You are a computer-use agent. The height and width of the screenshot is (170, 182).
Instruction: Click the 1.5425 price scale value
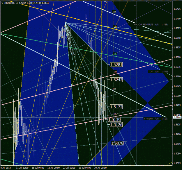click(177, 9)
